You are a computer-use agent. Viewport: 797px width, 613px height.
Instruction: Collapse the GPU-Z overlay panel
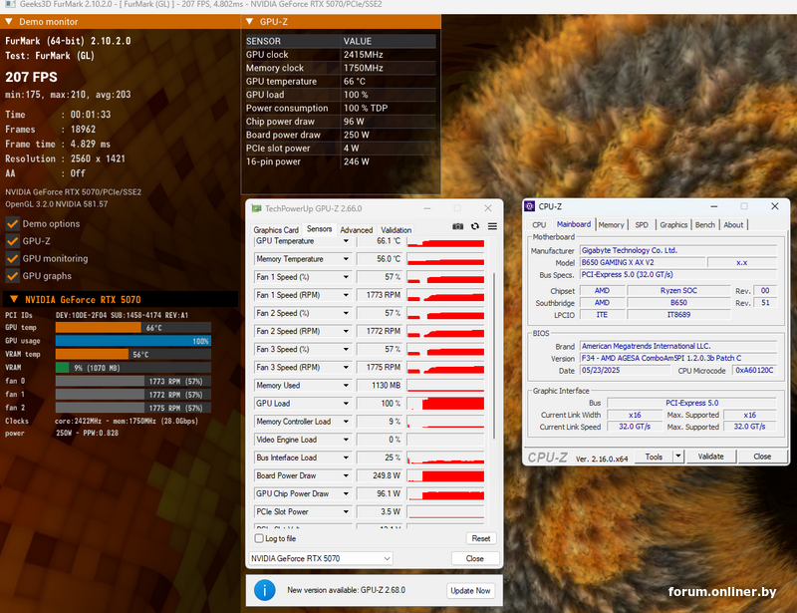[x=249, y=21]
